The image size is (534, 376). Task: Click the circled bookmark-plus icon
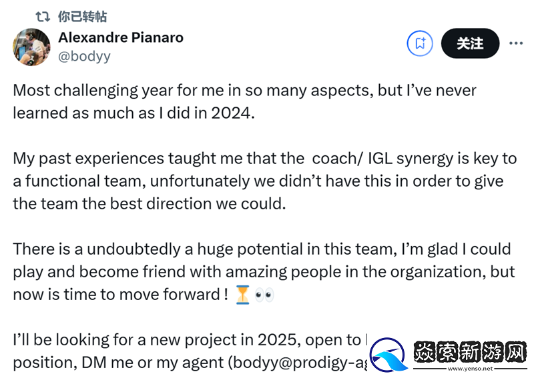point(421,44)
